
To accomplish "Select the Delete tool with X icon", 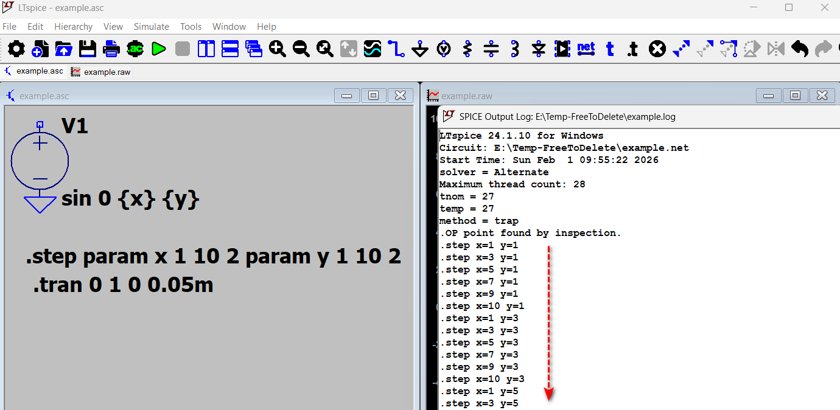I will [657, 49].
